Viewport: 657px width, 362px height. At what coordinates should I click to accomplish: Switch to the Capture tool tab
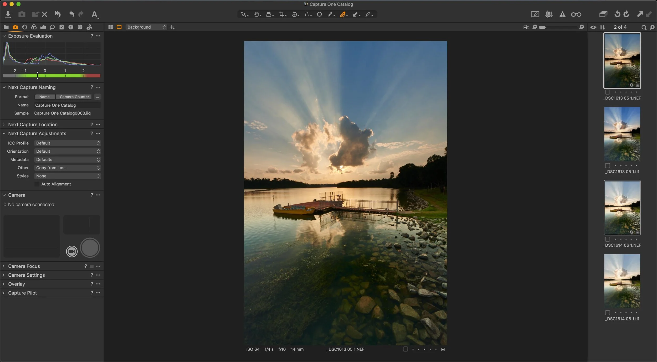[15, 27]
